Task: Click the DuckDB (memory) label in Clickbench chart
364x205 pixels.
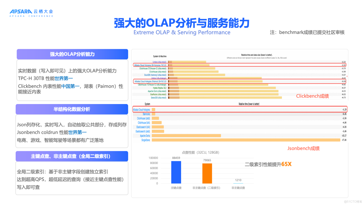Action: [155, 75]
